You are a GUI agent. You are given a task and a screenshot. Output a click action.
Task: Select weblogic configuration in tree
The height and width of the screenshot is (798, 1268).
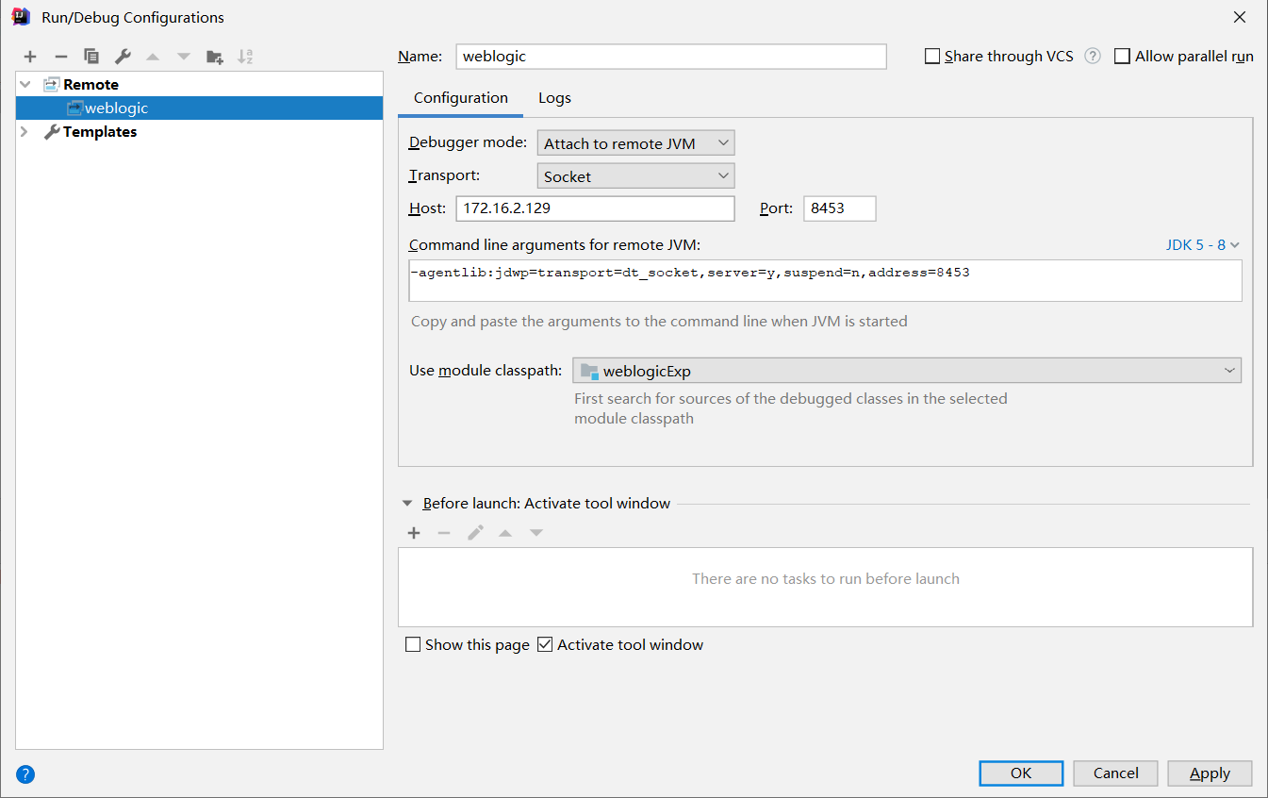200,108
